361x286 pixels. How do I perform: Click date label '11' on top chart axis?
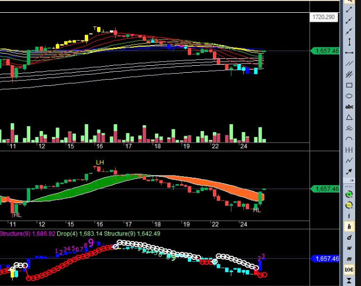(x=13, y=146)
